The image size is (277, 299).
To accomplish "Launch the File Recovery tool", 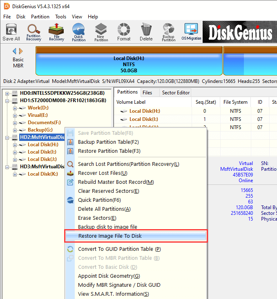I will click(56, 32).
